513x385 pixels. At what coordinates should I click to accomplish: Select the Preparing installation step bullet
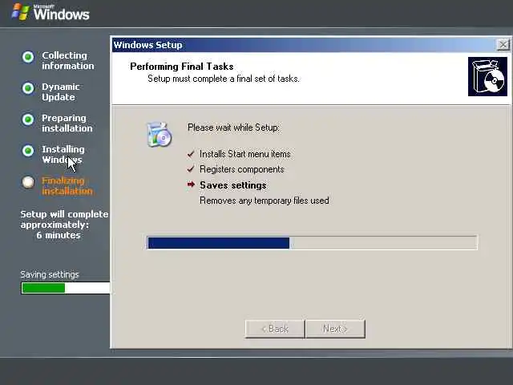click(28, 120)
